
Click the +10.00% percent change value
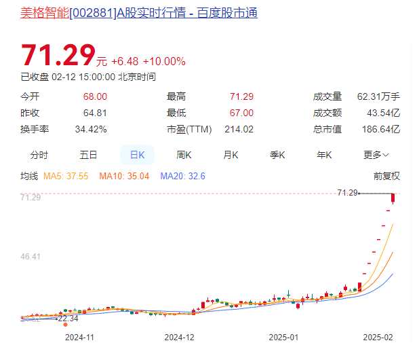click(x=164, y=62)
